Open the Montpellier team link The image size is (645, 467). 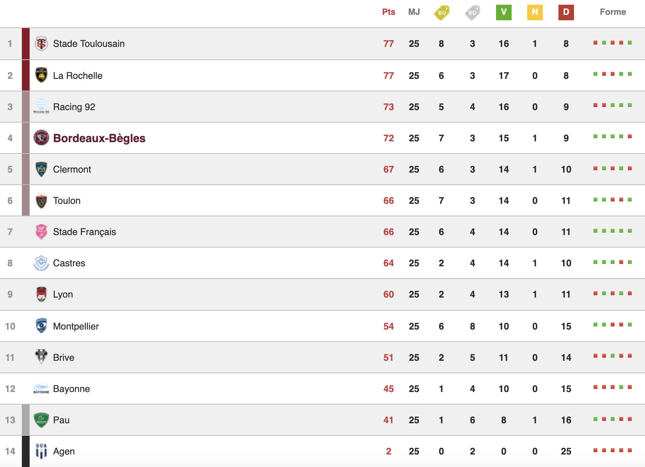[x=76, y=326]
